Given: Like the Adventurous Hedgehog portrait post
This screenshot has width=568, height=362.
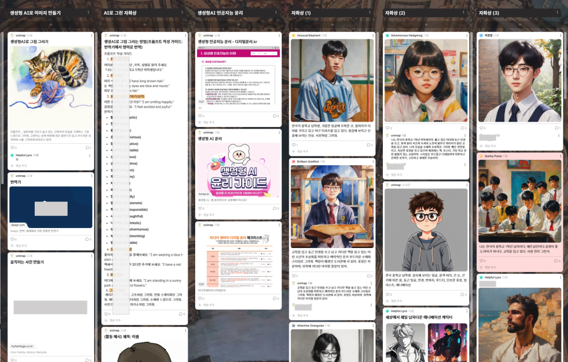Looking at the screenshot, I should [x=388, y=128].
